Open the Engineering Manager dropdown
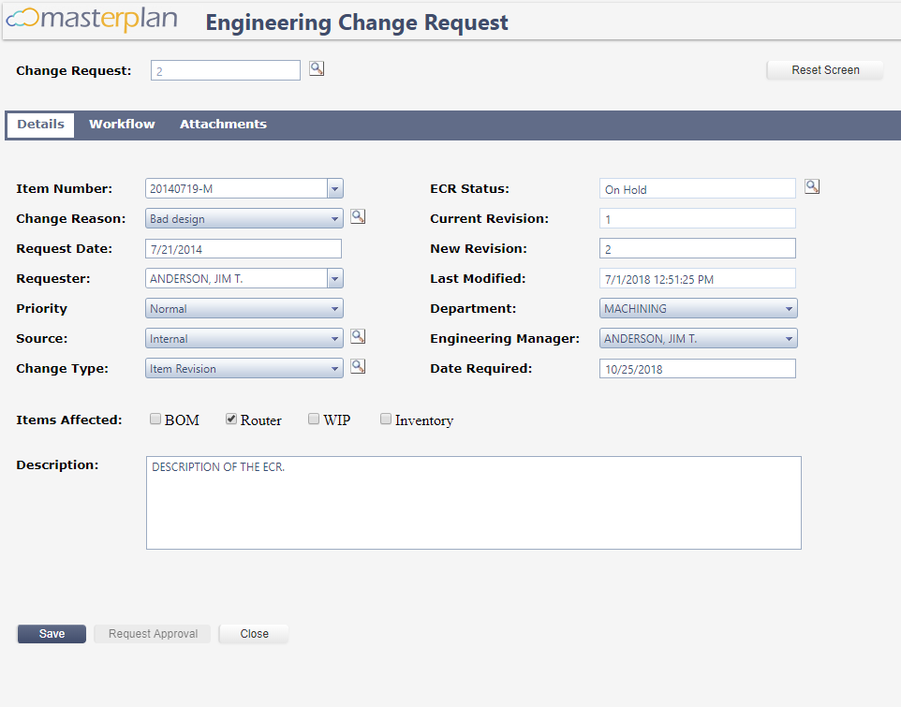Screen dimensions: 901x707 click(698, 338)
